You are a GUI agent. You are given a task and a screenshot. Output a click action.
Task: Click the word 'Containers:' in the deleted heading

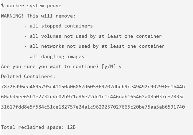pos(39,77)
